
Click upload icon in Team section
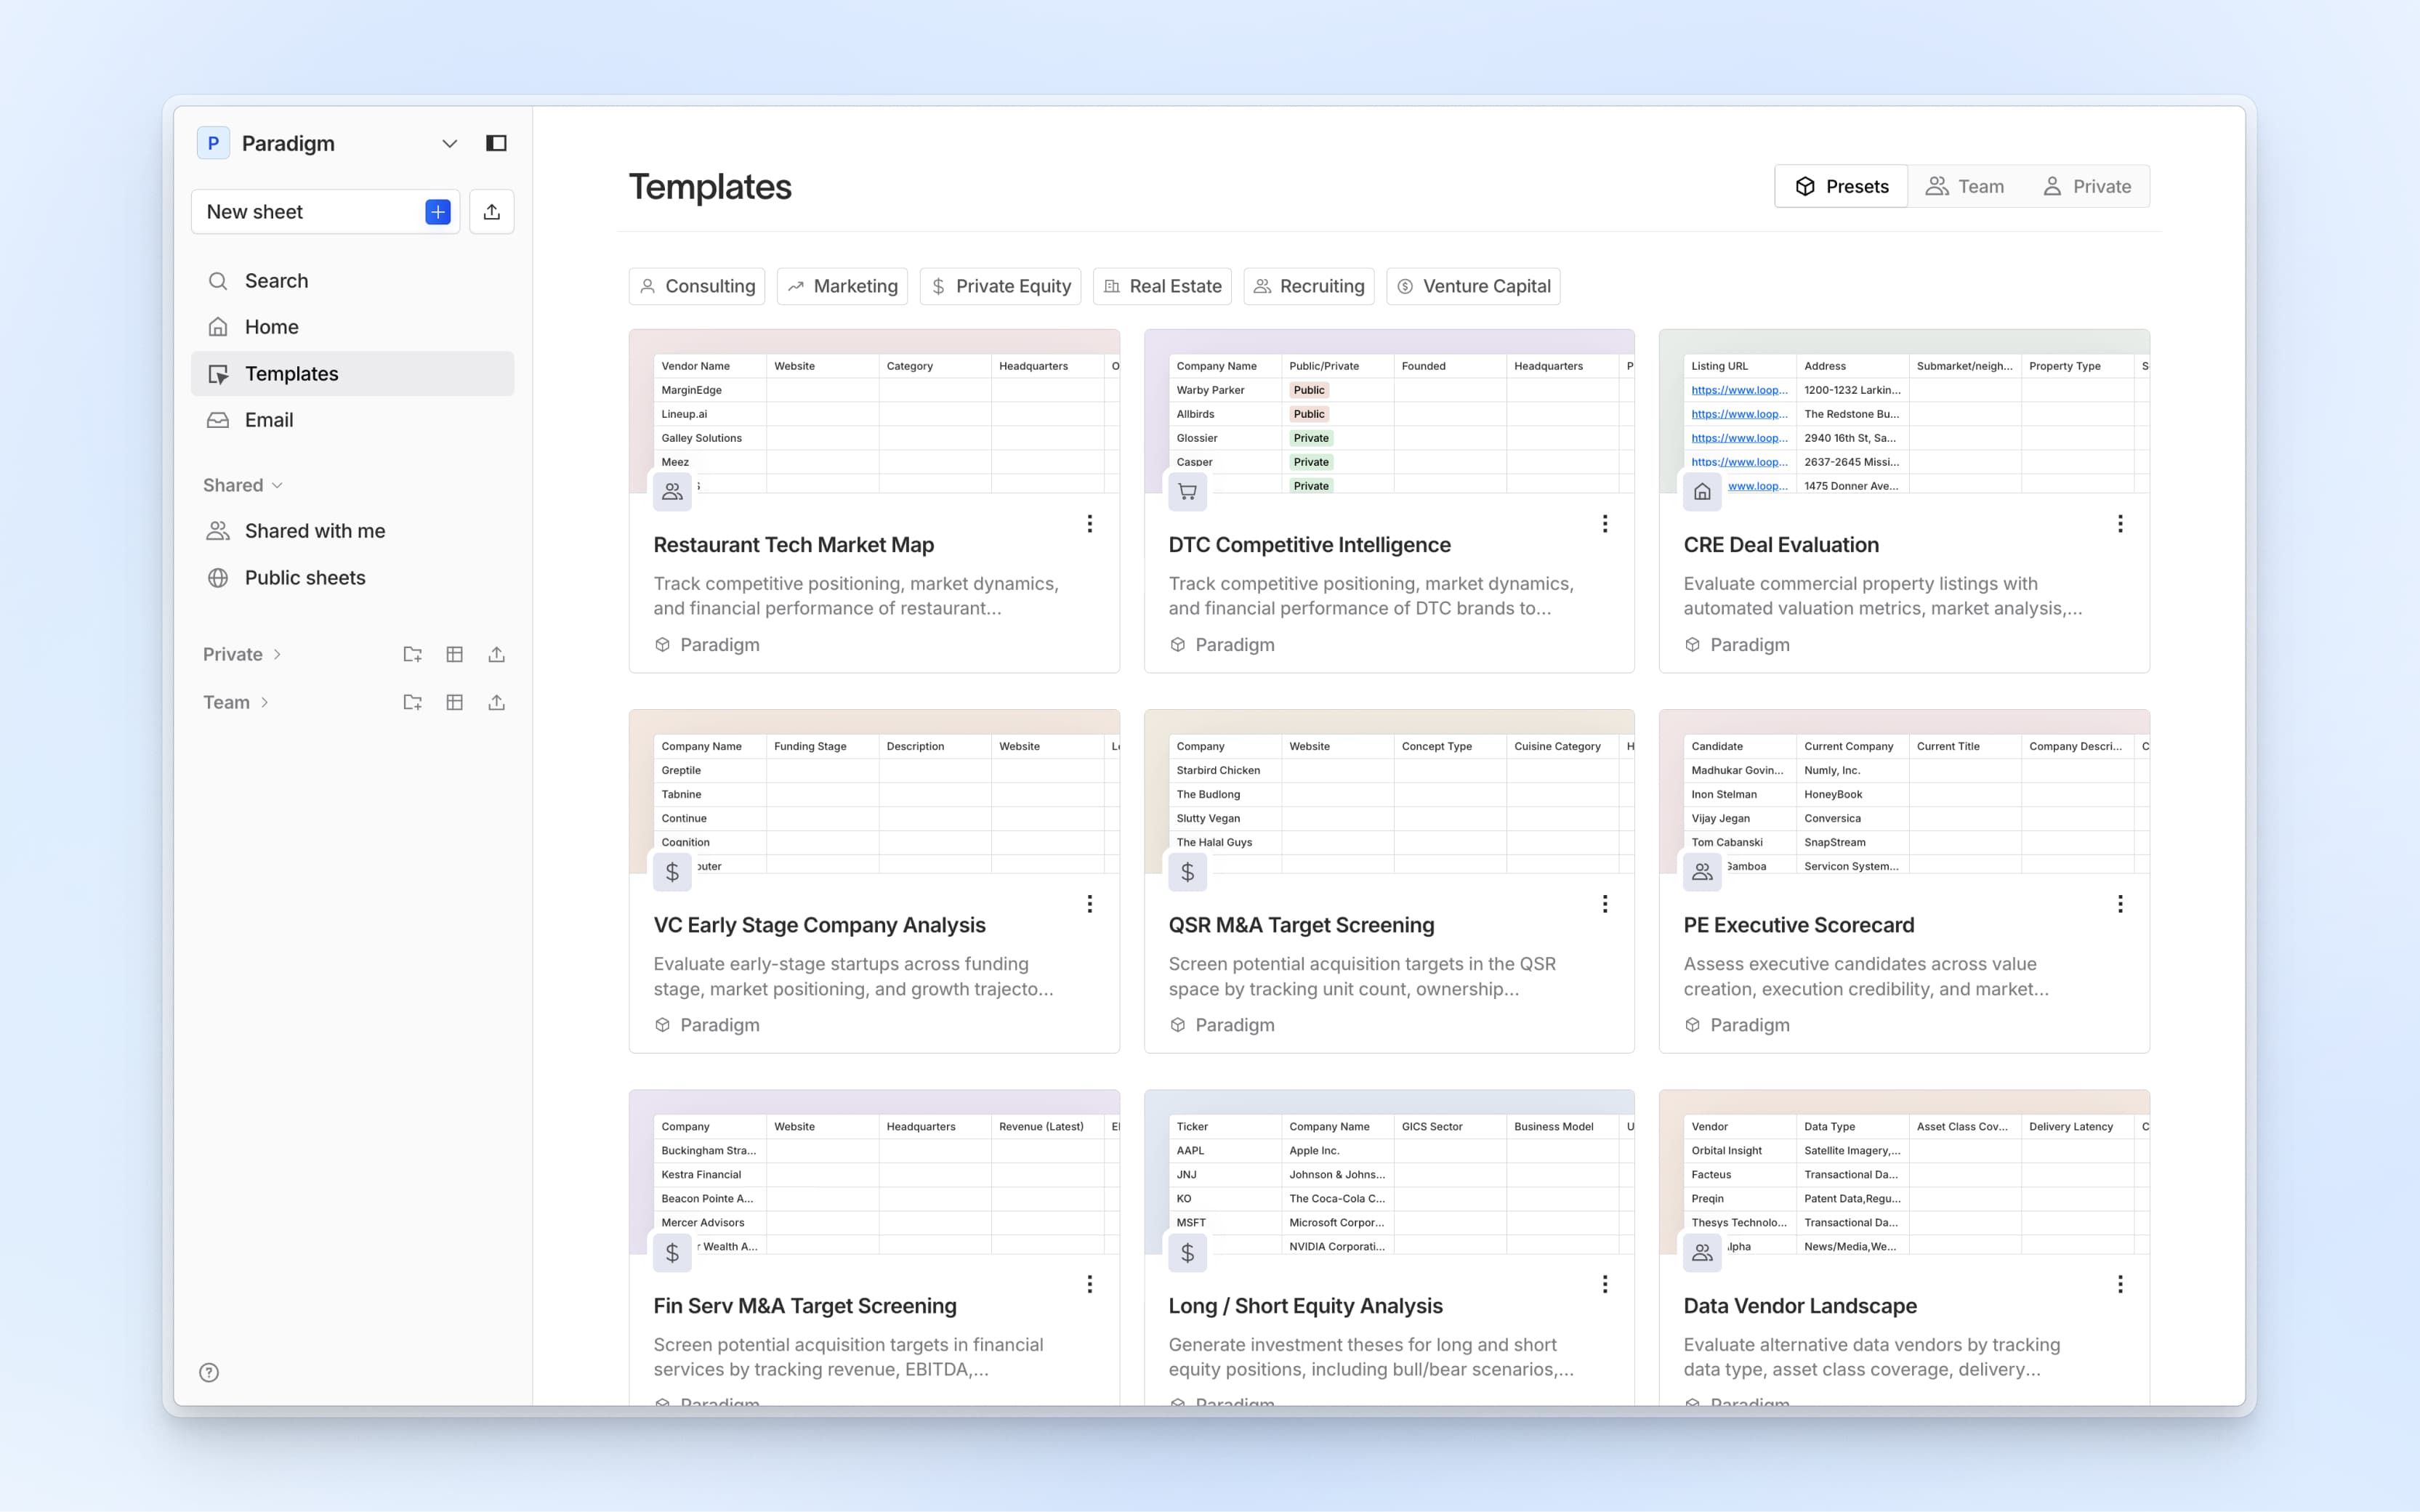(496, 702)
